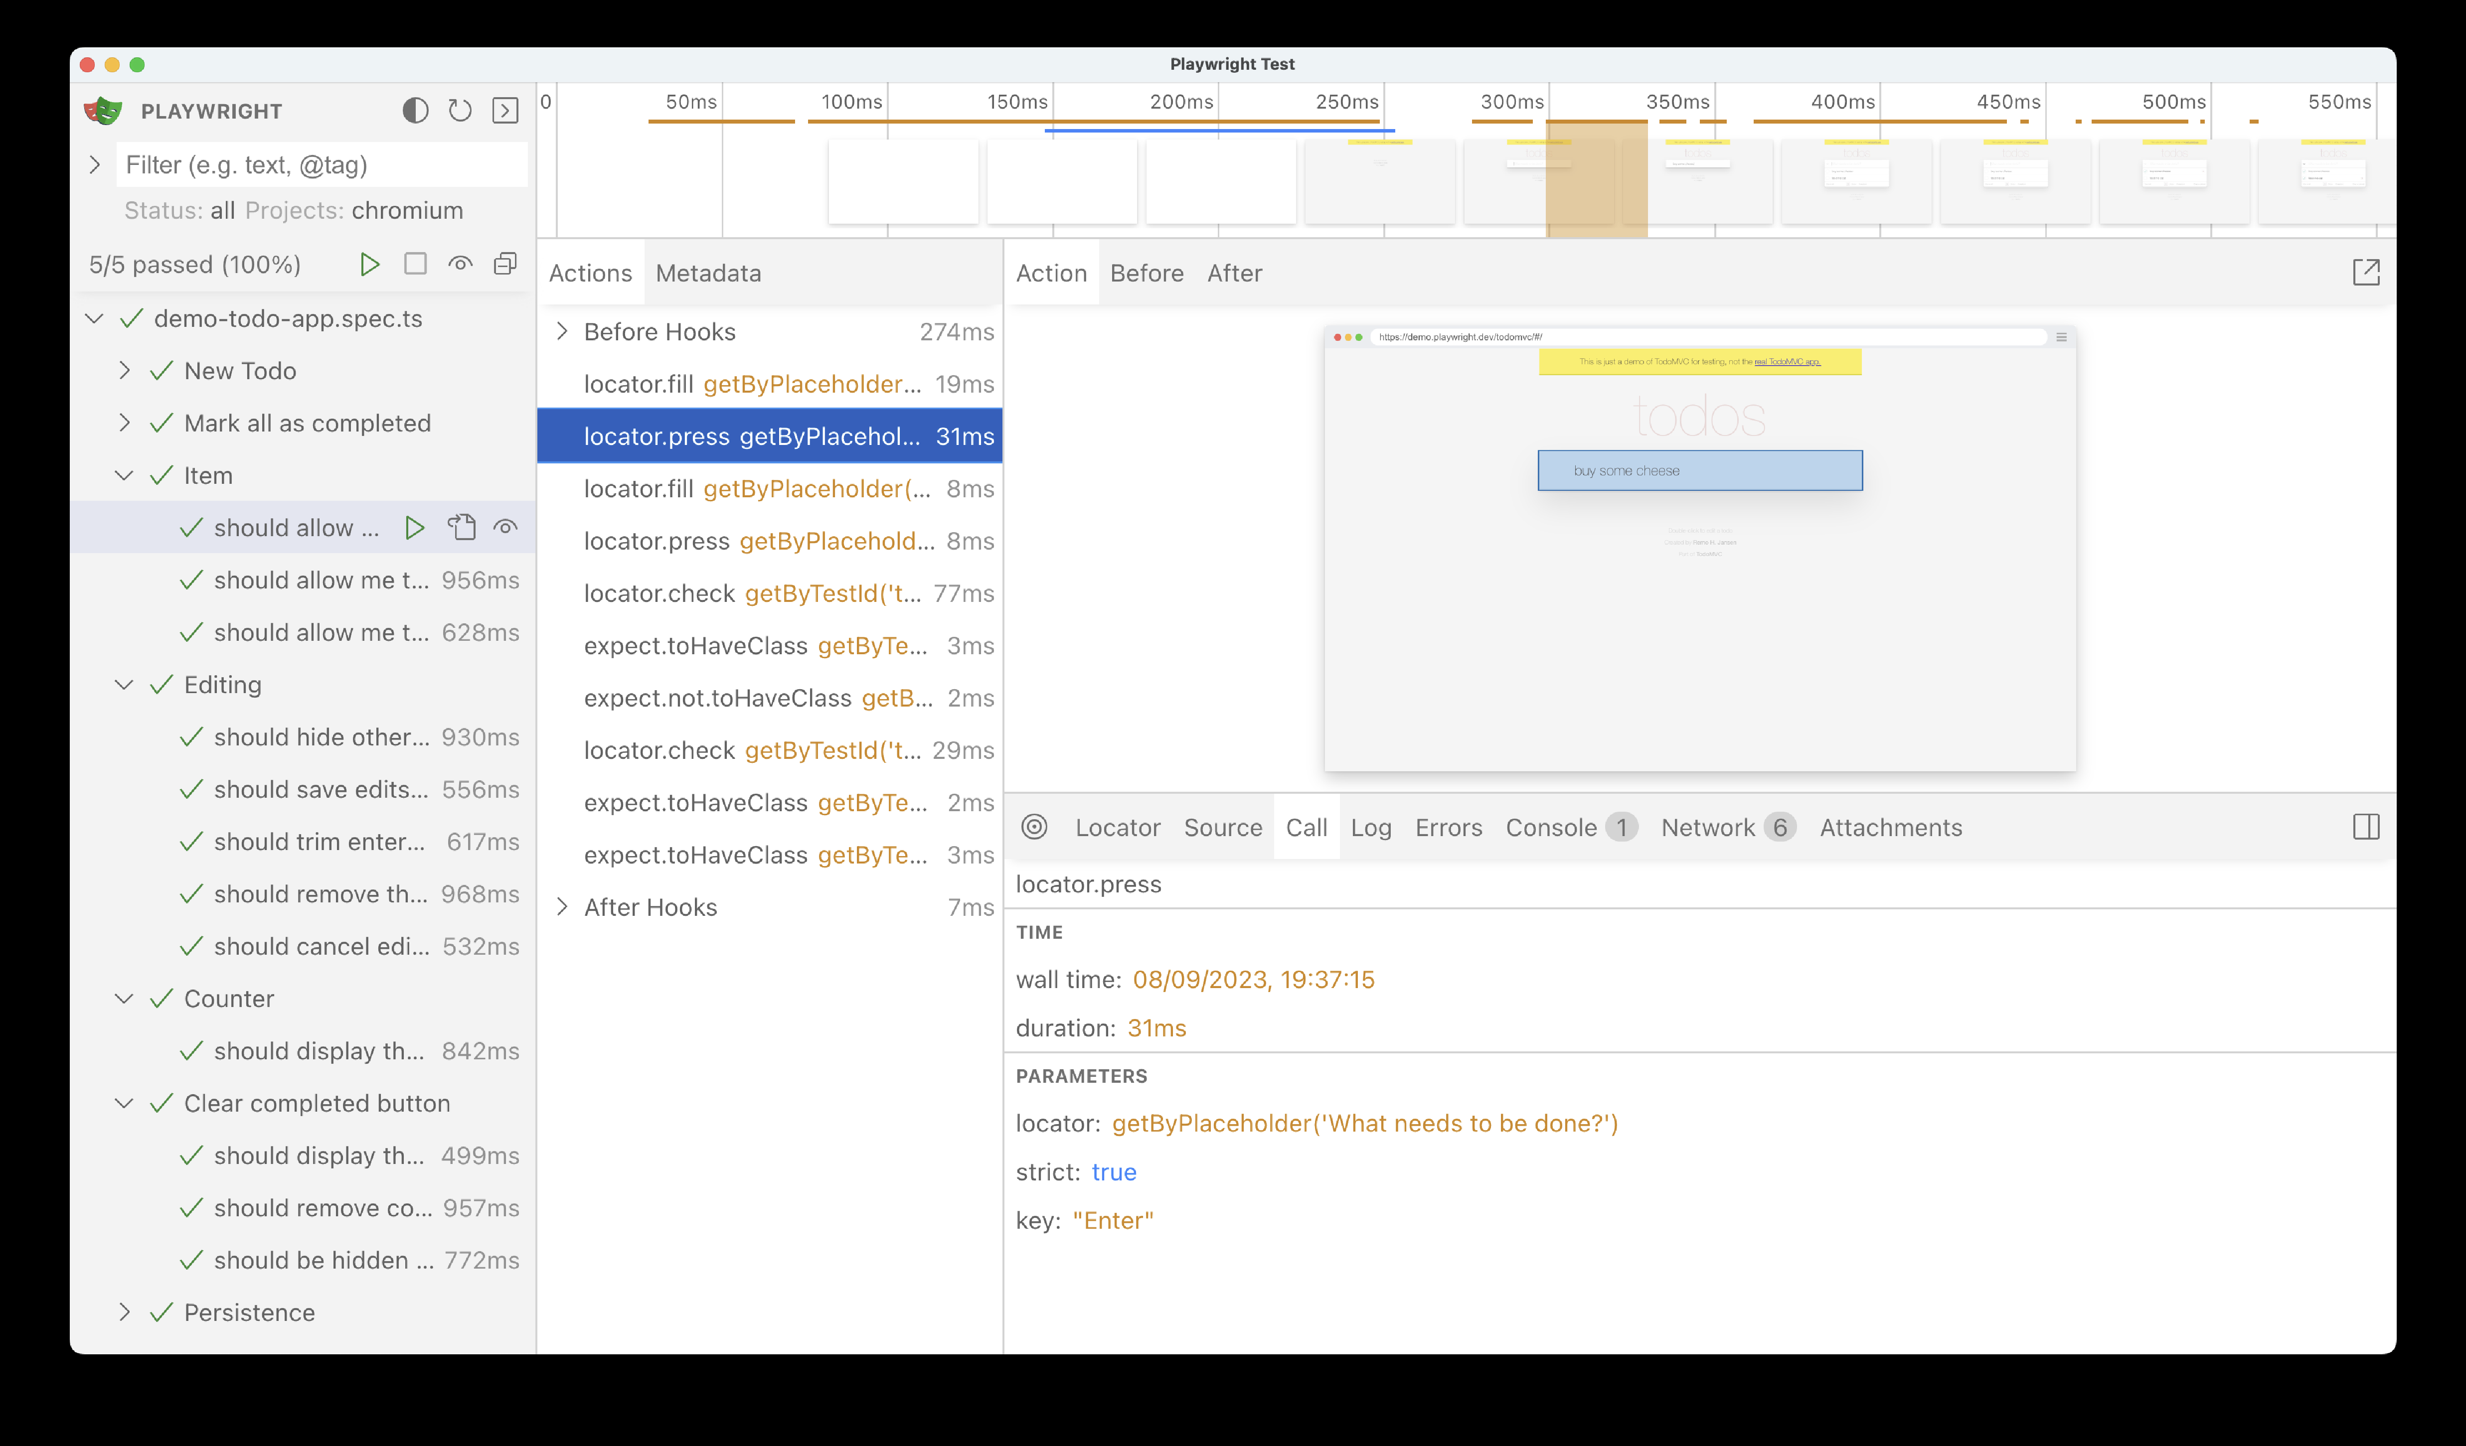Select locator.check action taking 77ms
This screenshot has width=2466, height=1446.
point(770,594)
